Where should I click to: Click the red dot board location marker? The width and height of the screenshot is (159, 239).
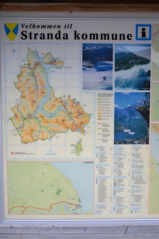[12, 153]
